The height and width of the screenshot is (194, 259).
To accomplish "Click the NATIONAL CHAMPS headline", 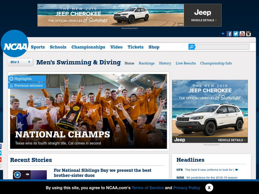I will point(62,134).
